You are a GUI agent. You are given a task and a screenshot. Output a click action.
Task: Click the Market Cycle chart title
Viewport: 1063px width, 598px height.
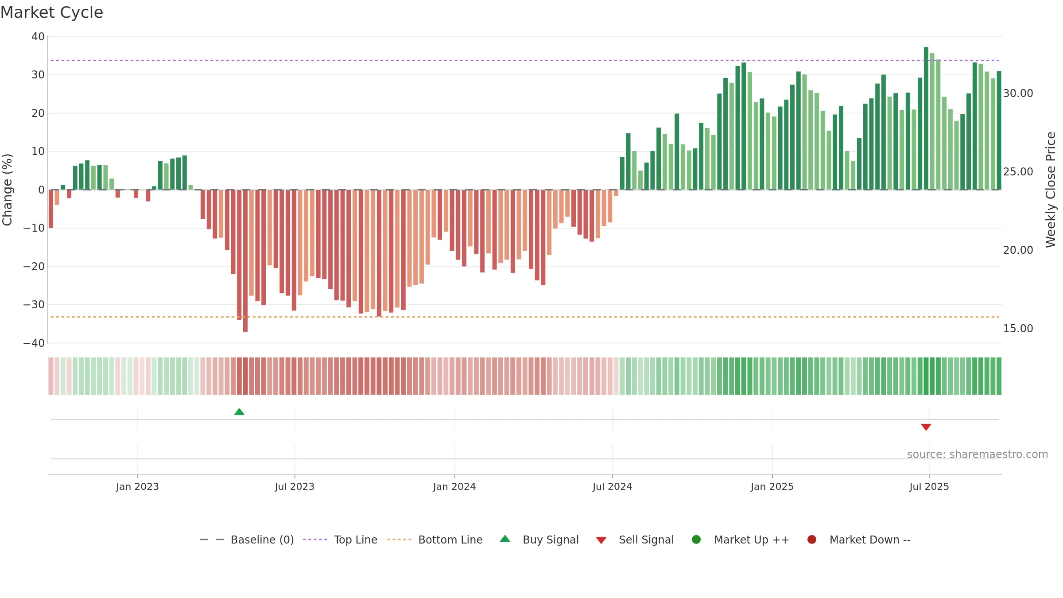click(x=52, y=12)
